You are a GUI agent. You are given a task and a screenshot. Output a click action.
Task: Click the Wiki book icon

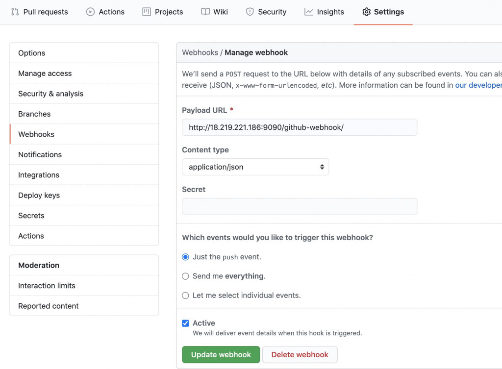tap(205, 12)
